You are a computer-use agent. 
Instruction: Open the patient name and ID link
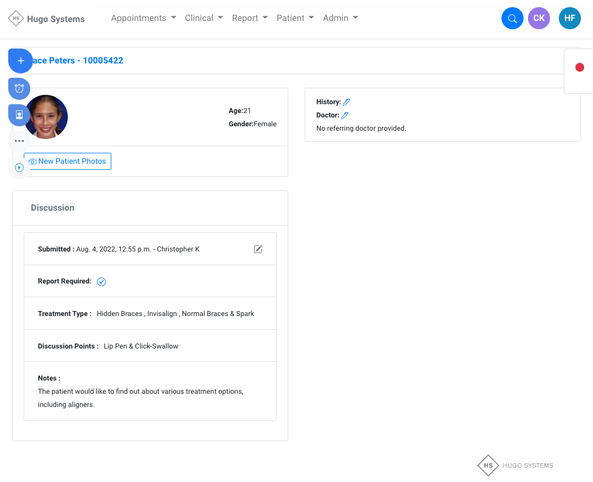pyautogui.click(x=78, y=61)
